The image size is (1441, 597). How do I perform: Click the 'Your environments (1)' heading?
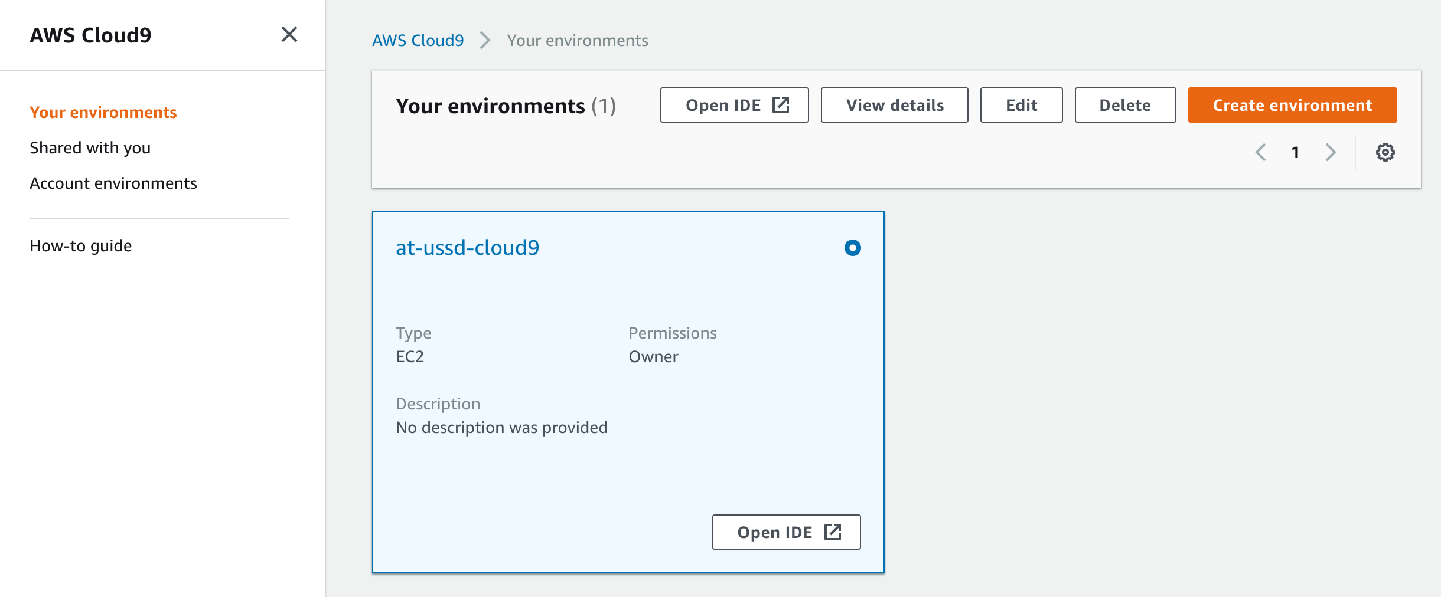506,106
